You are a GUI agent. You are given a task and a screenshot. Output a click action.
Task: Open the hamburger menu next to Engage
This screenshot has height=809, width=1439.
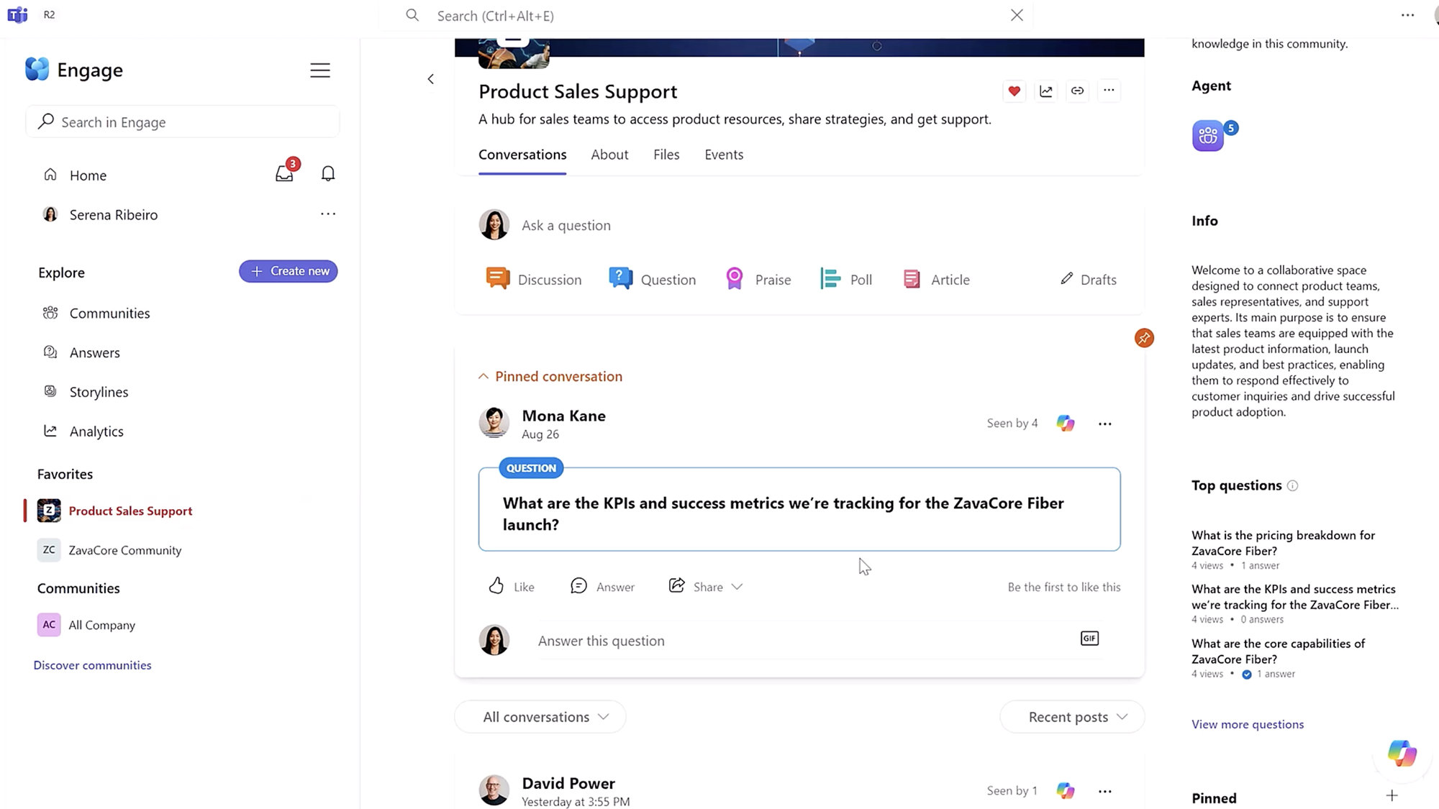pyautogui.click(x=320, y=70)
